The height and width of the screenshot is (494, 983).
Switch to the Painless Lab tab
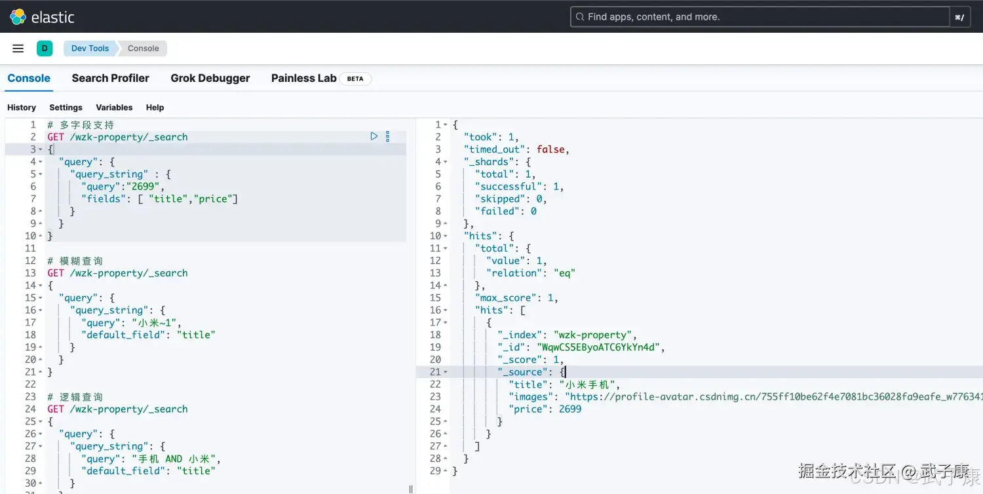tap(303, 78)
